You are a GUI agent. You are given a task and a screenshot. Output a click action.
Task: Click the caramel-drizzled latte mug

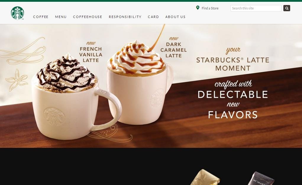(139, 83)
